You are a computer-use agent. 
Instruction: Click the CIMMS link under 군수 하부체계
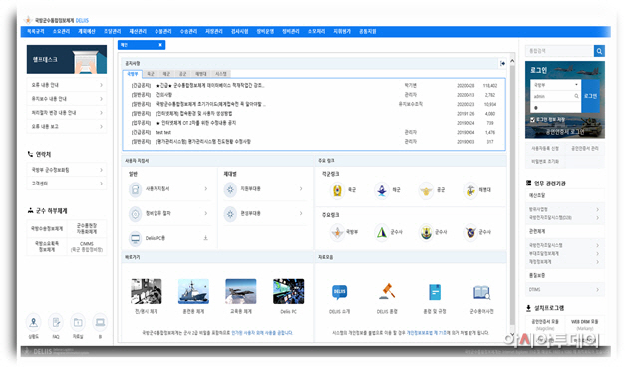[87, 246]
